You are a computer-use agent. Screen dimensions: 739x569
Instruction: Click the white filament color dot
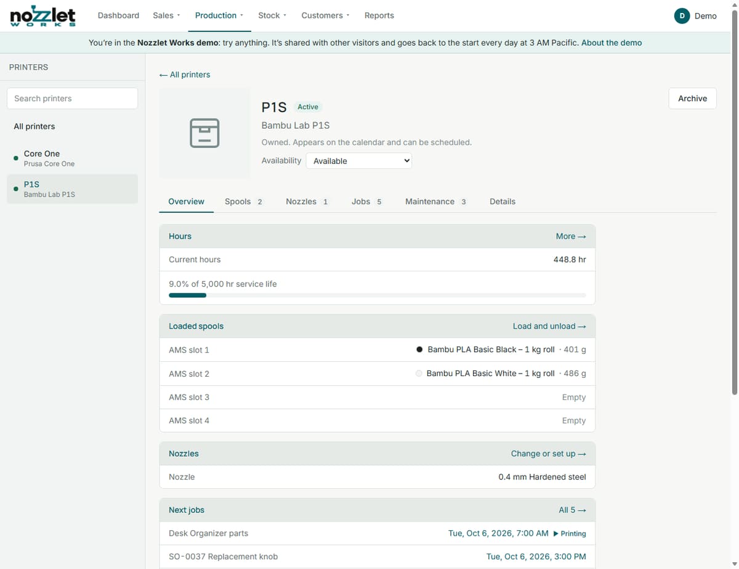pyautogui.click(x=419, y=374)
